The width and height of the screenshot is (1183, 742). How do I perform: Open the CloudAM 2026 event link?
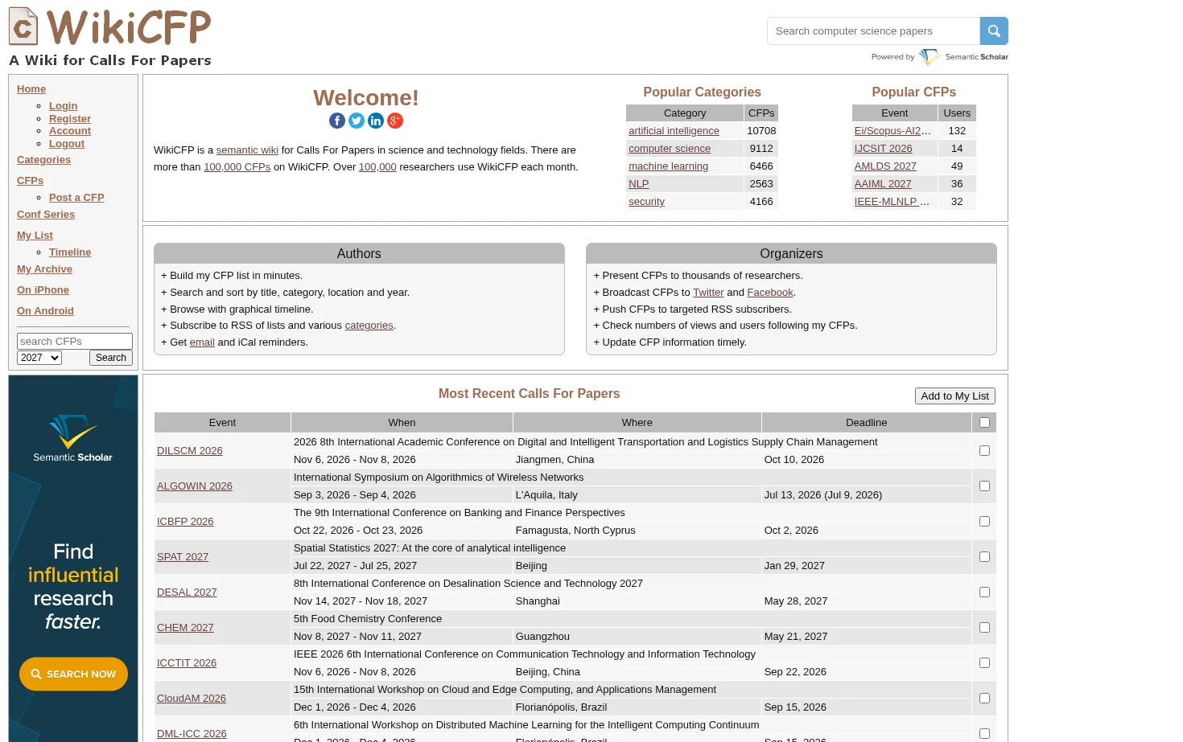click(x=192, y=699)
